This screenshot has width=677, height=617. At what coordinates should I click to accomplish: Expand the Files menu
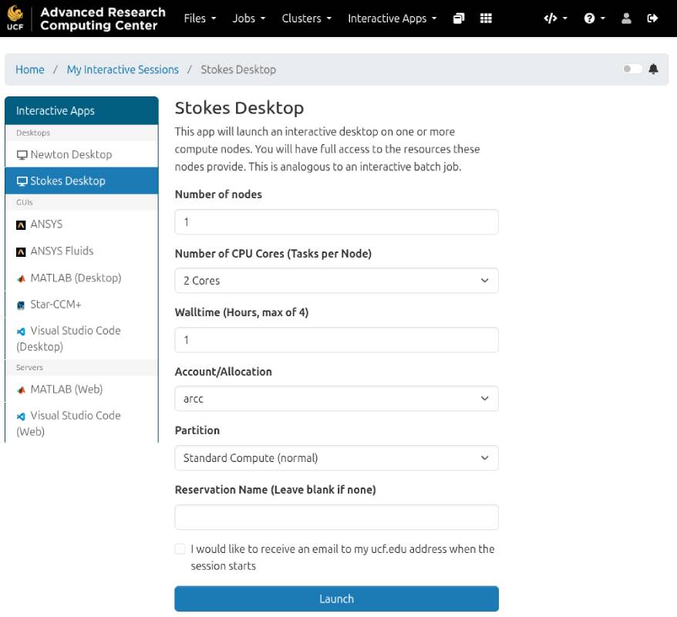[200, 19]
